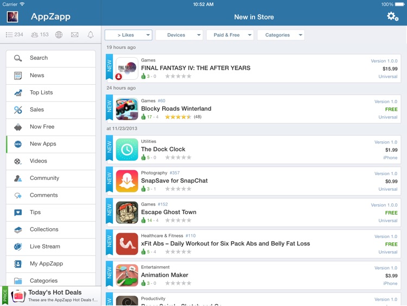This screenshot has width=407, height=306.
Task: Tap the Live Stream globe icon
Action: coord(18,246)
